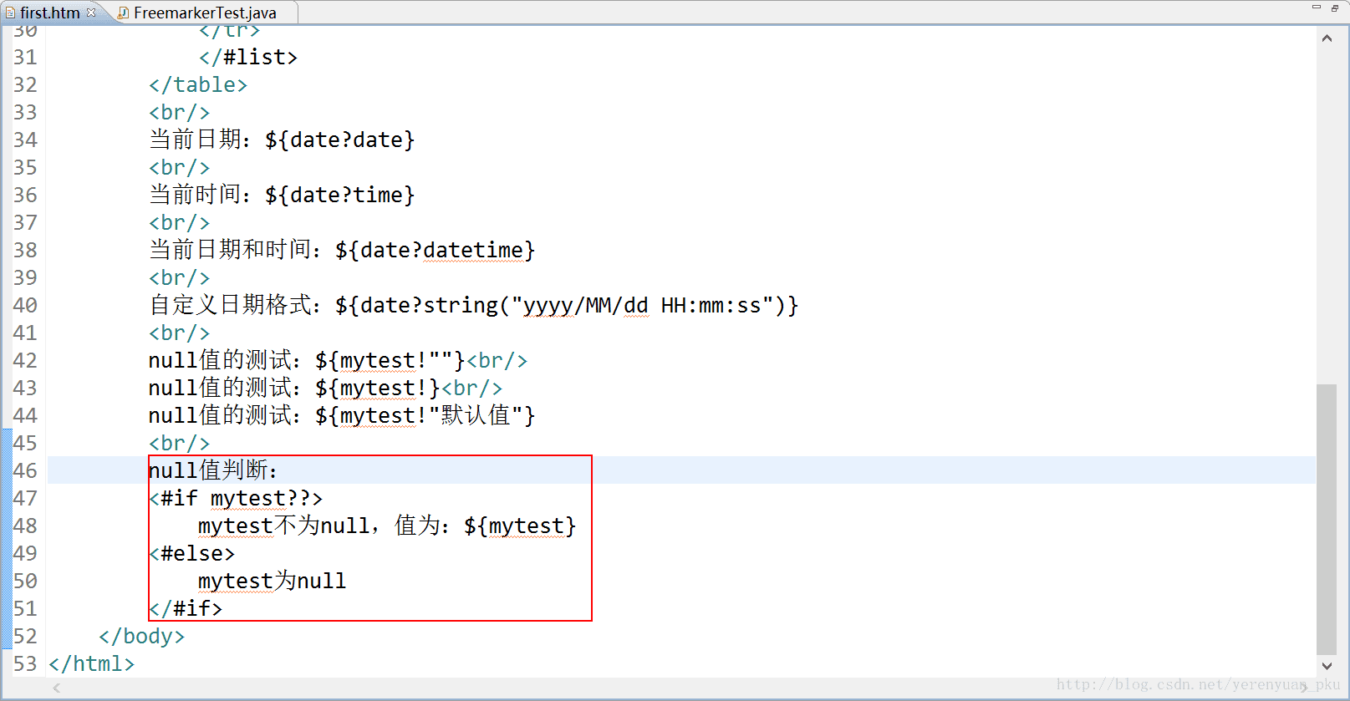
Task: Click the <#else> directive
Action: point(192,553)
